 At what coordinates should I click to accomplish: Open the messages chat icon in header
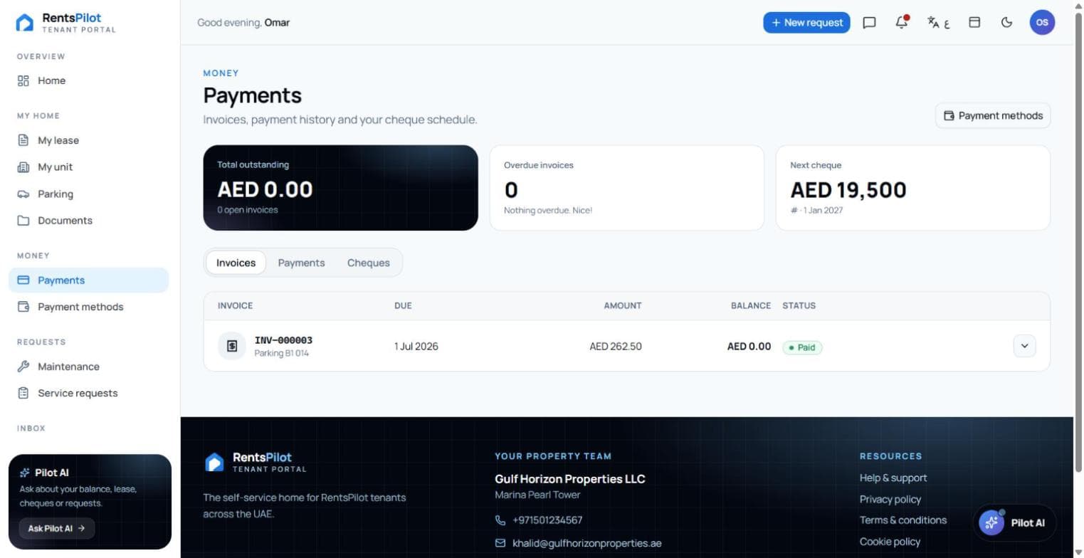coord(869,23)
